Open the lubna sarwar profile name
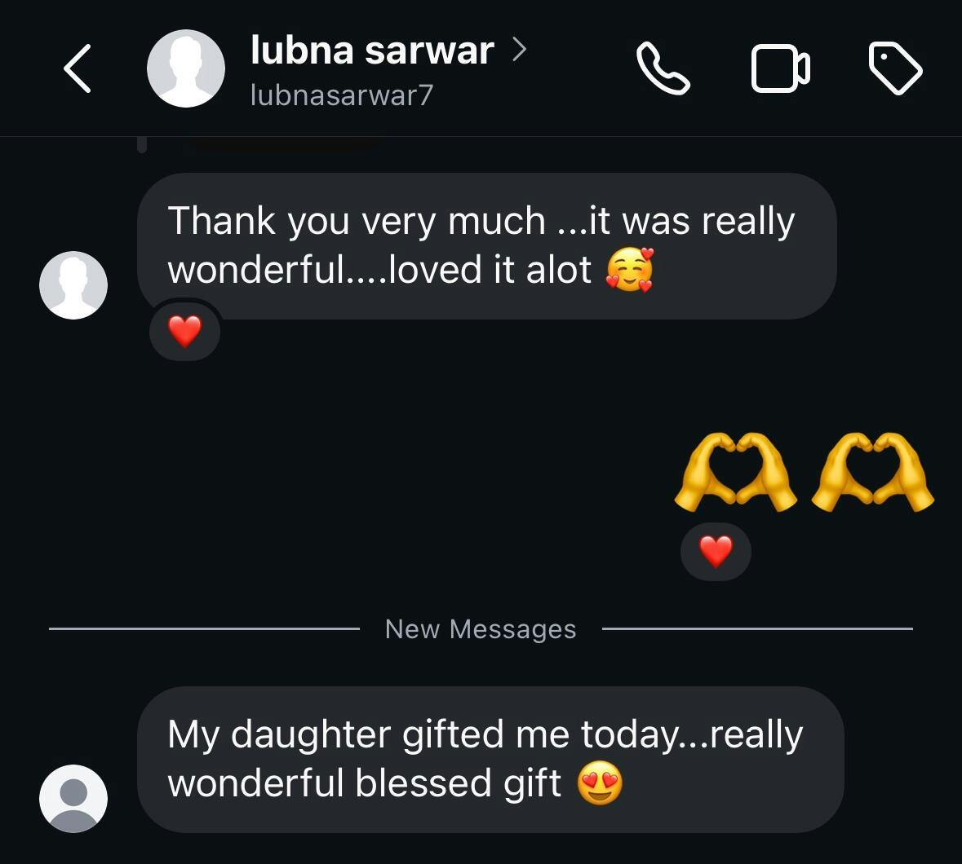Image resolution: width=962 pixels, height=864 pixels. (x=372, y=51)
